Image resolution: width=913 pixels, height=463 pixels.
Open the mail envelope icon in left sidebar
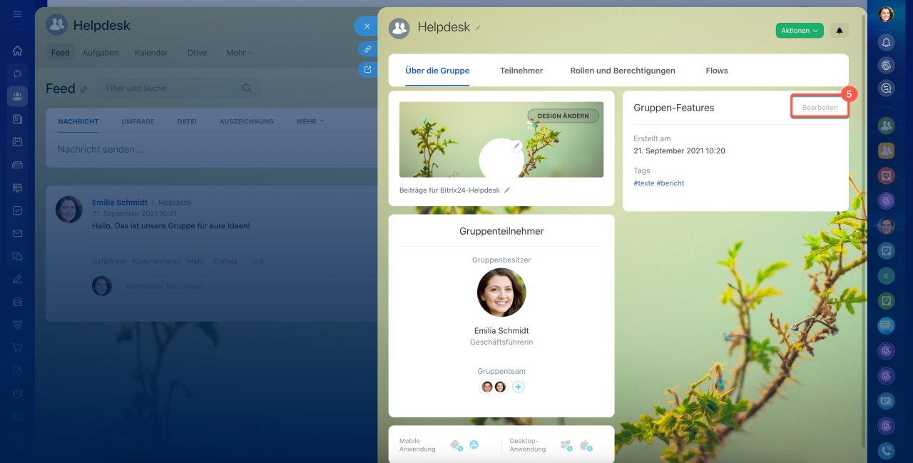pyautogui.click(x=17, y=233)
